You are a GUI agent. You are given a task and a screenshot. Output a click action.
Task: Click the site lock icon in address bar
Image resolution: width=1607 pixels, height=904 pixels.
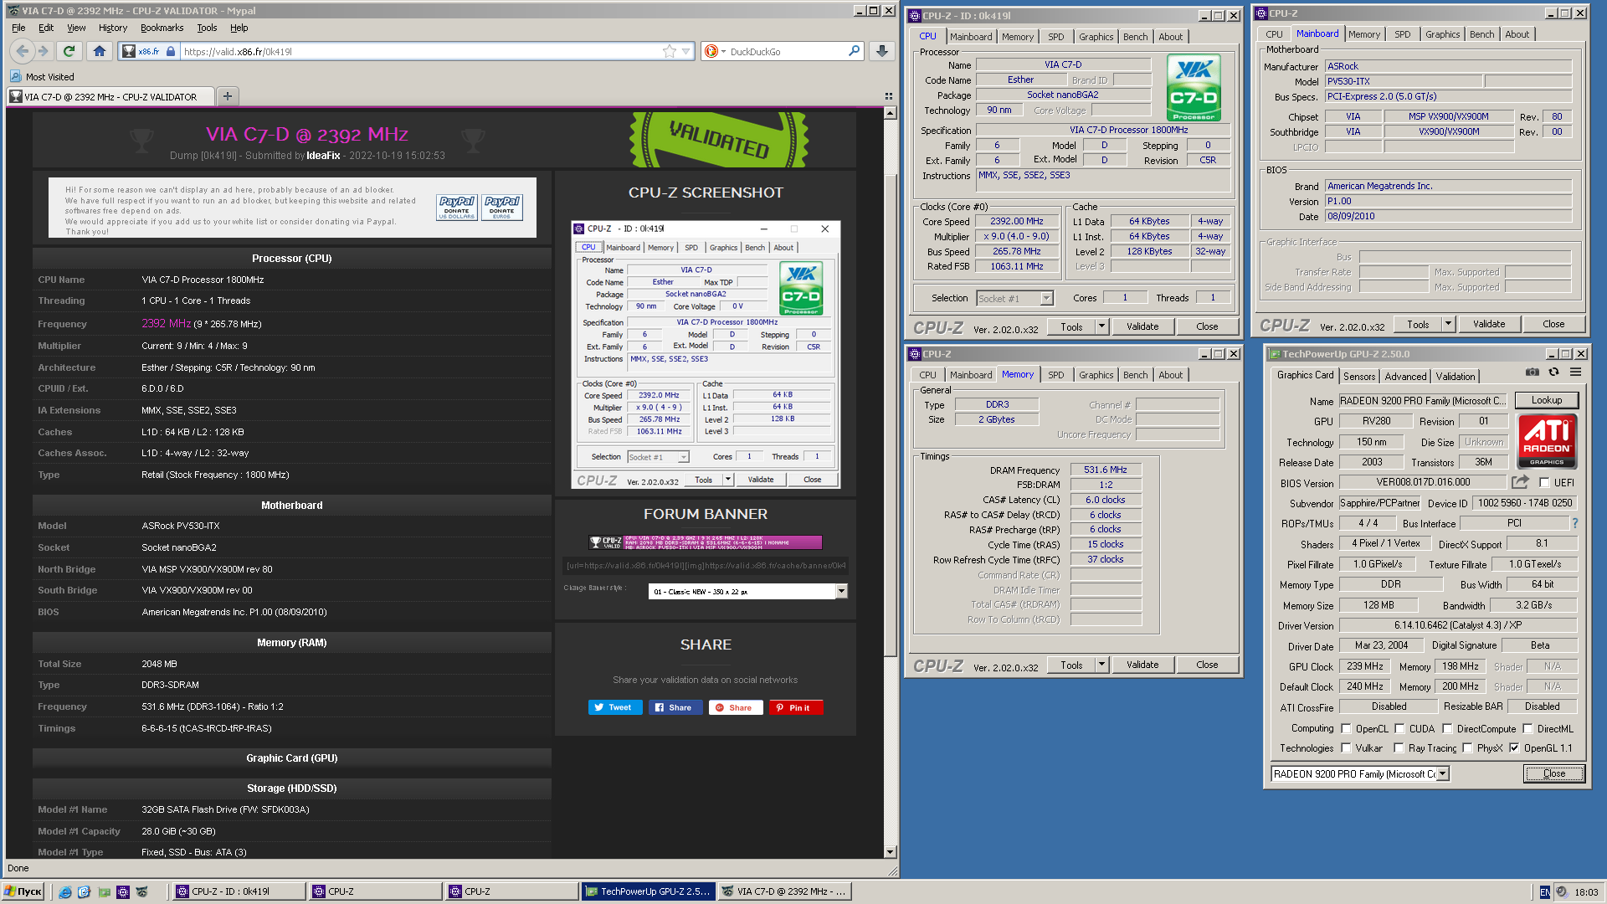click(x=171, y=52)
